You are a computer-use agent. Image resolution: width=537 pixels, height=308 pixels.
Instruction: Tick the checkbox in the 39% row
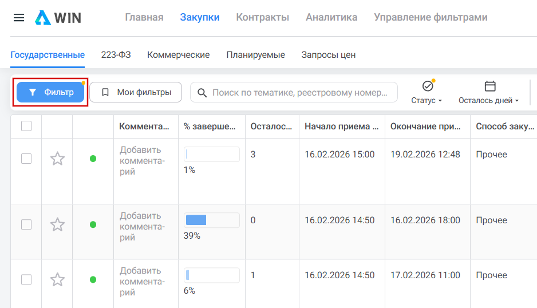pyautogui.click(x=26, y=224)
